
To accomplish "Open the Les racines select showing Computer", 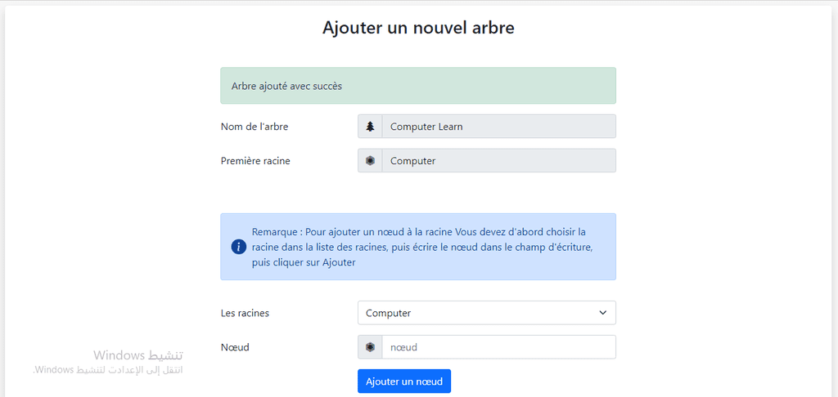I will tap(487, 313).
